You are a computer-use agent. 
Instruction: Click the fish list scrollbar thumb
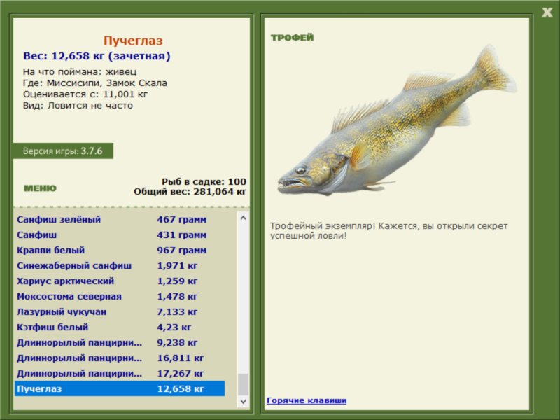tap(243, 384)
